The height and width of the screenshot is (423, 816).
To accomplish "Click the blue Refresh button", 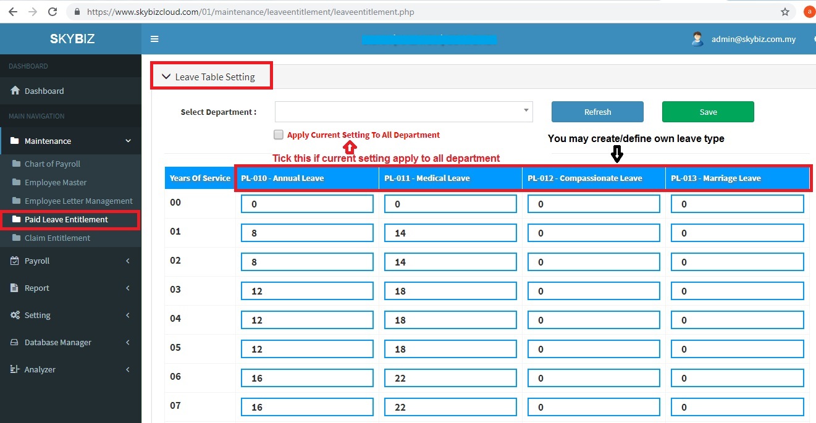I will click(597, 112).
